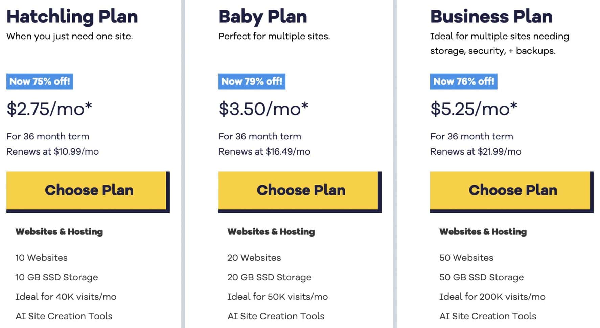
Task: Click the "Now 75% off!" badge
Action: [x=40, y=81]
